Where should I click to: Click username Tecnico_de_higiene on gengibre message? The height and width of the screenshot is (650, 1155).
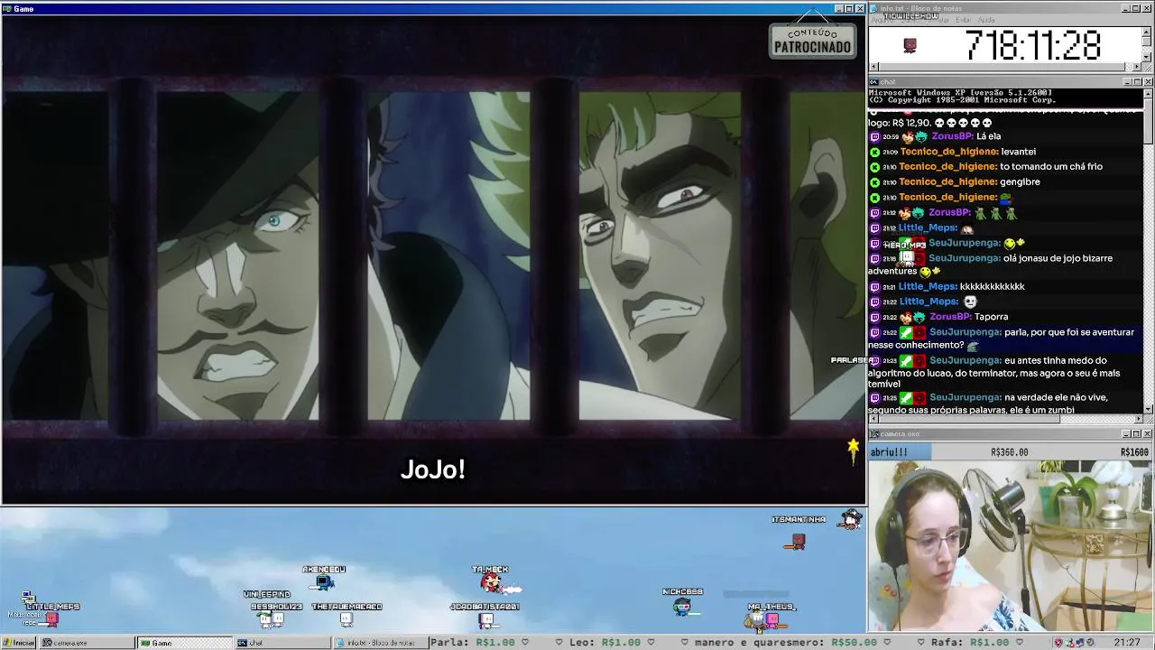click(x=947, y=182)
